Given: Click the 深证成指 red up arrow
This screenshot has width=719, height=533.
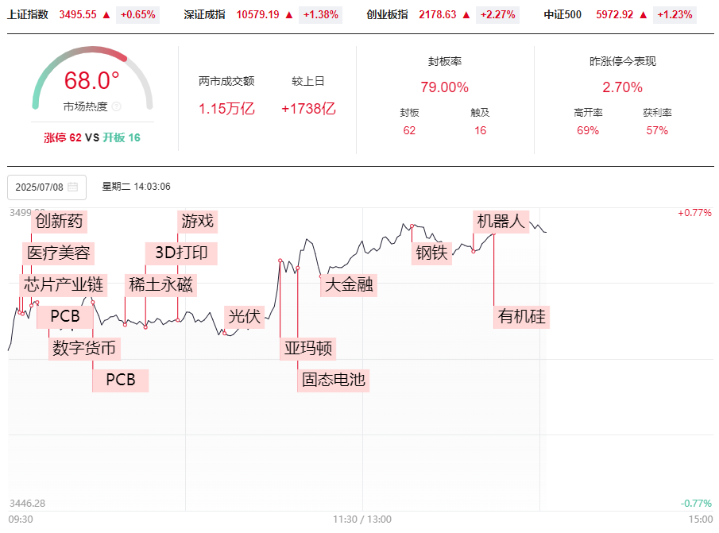Looking at the screenshot, I should 289,15.
